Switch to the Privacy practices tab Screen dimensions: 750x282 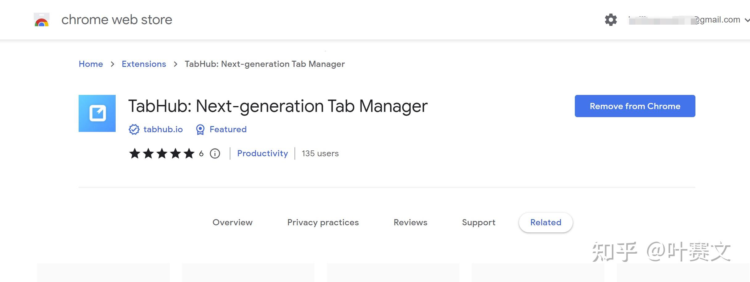(323, 223)
